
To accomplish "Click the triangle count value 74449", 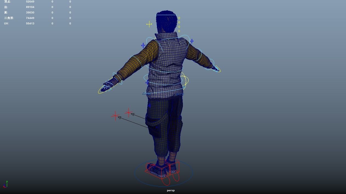I will [x=30, y=18].
